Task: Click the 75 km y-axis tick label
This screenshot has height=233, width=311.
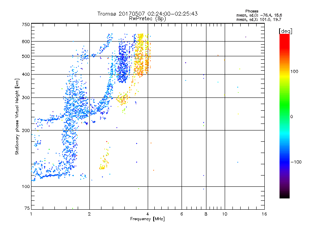Action: [x=27, y=208]
